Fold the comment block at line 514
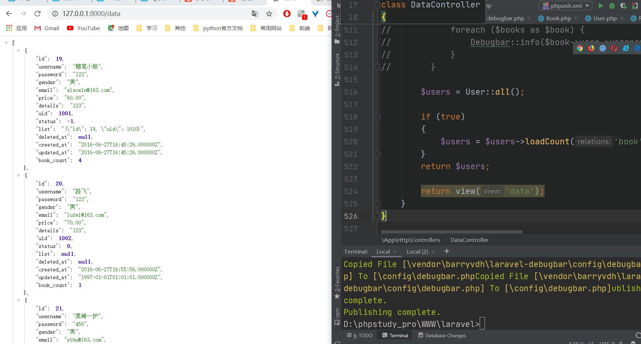The image size is (641, 344). click(x=378, y=67)
